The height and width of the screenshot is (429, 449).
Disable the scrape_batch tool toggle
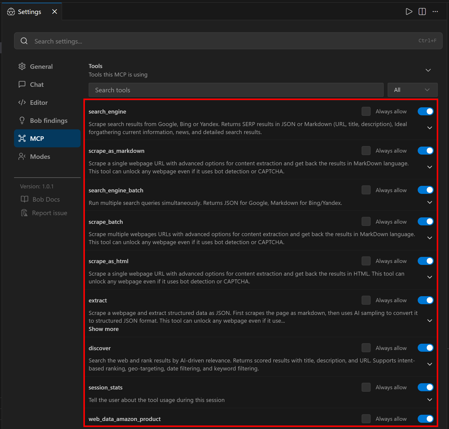(425, 221)
